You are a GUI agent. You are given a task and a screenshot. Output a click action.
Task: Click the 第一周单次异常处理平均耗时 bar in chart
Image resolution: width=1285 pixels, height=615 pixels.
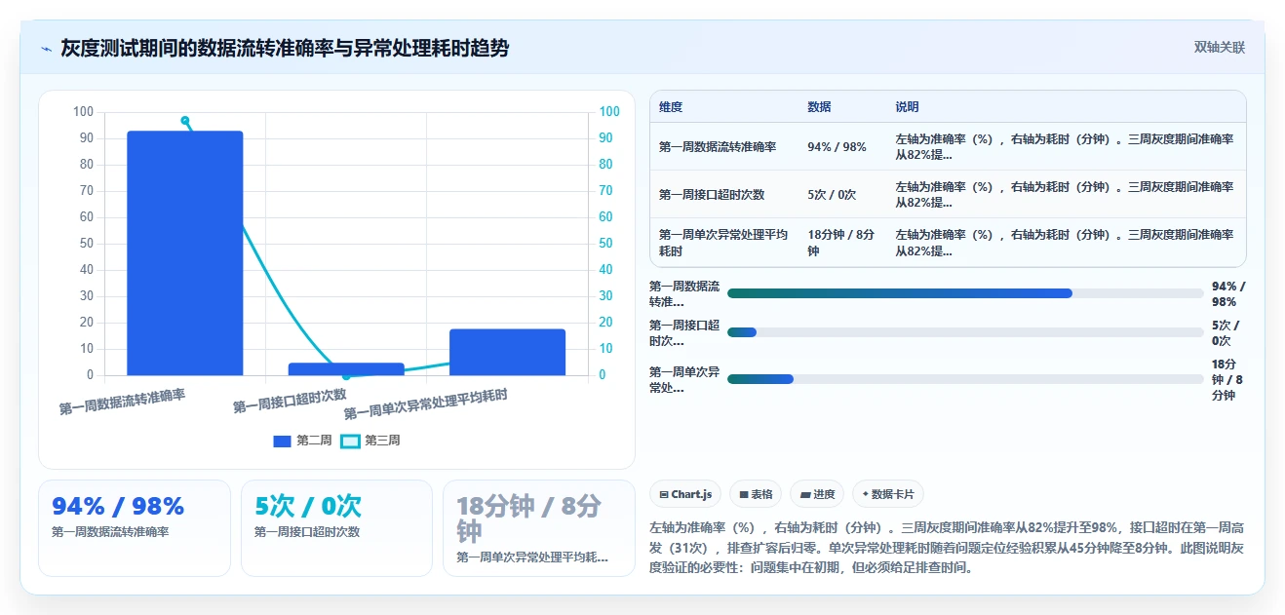507,352
